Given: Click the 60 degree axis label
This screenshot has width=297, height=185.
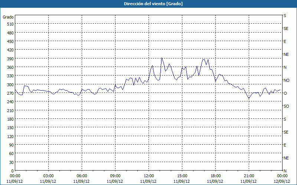Looking at the screenshot, I should pyautogui.click(x=12, y=154).
